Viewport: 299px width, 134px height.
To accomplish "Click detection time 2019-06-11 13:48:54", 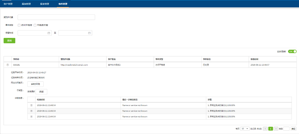I will 46,105.
